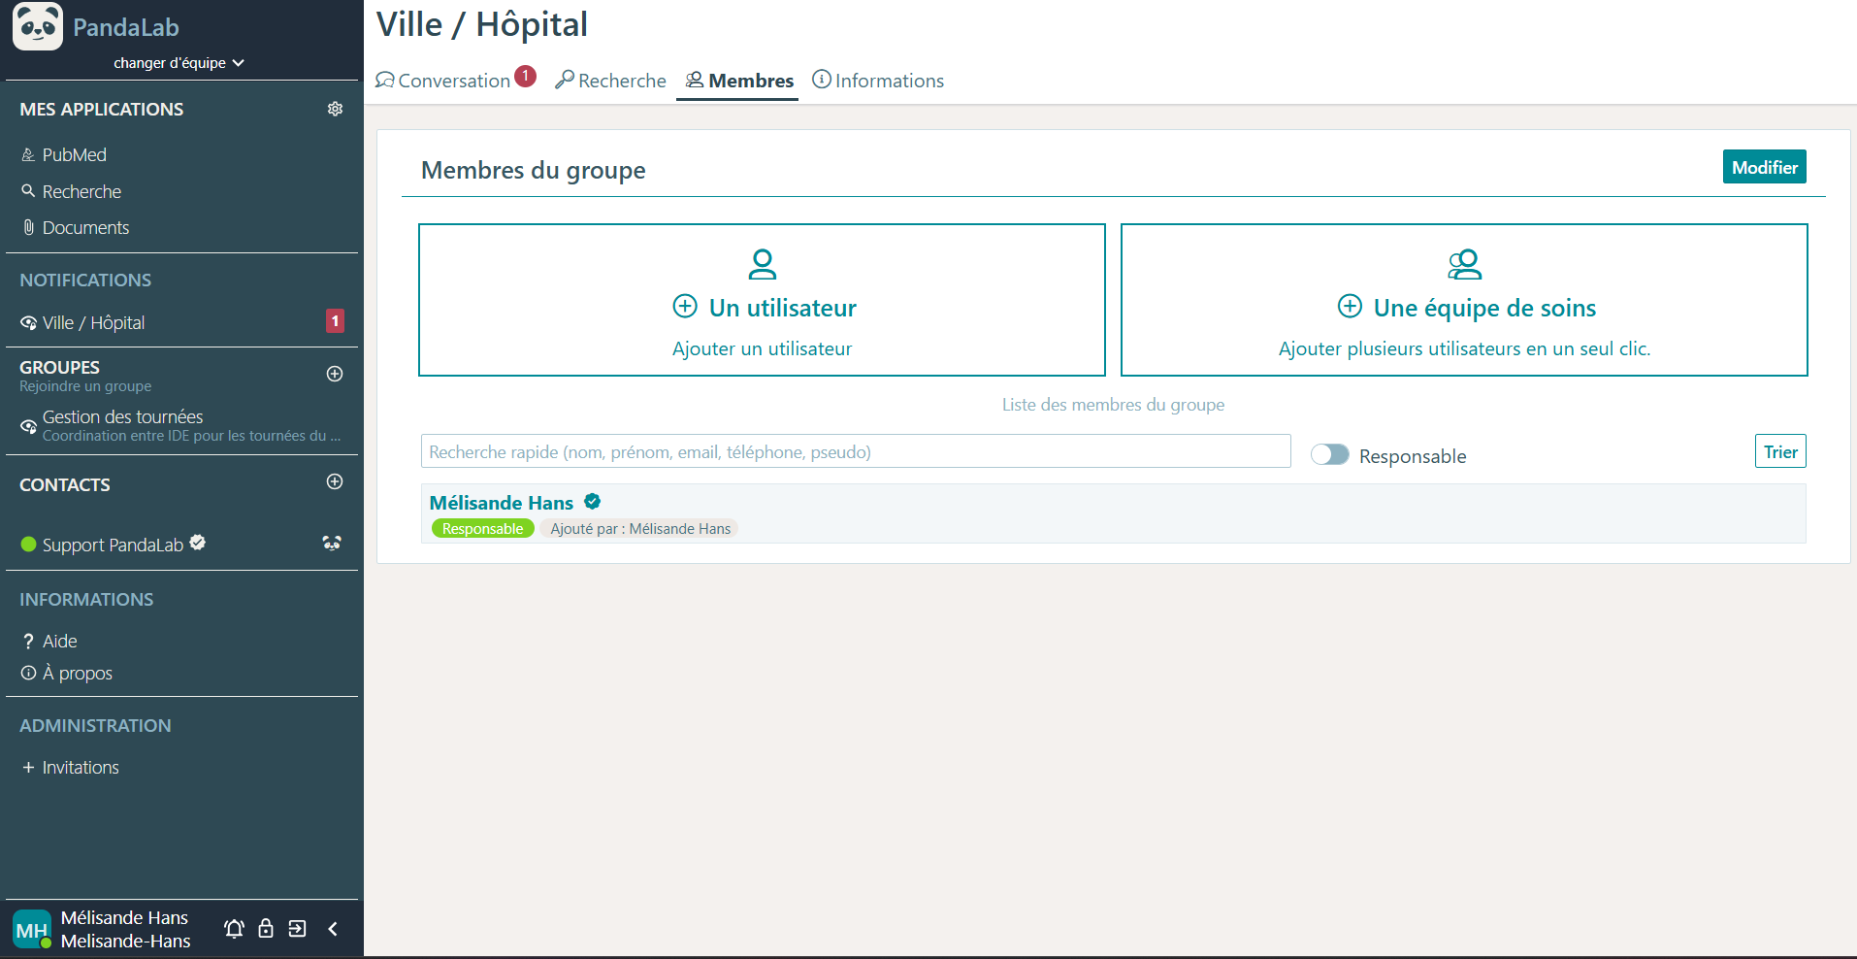Click the green online status dot
The image size is (1857, 959).
pyautogui.click(x=29, y=545)
